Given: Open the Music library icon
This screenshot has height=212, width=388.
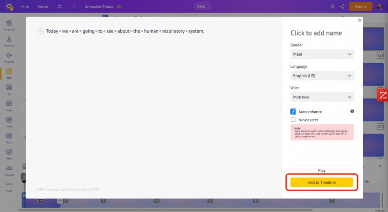Looking at the screenshot, I should tap(9, 138).
